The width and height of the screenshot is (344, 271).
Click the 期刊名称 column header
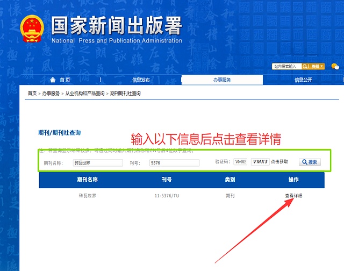(87, 180)
